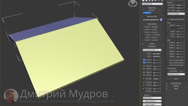Click the Offset X value field in Parameters

(156, 66)
